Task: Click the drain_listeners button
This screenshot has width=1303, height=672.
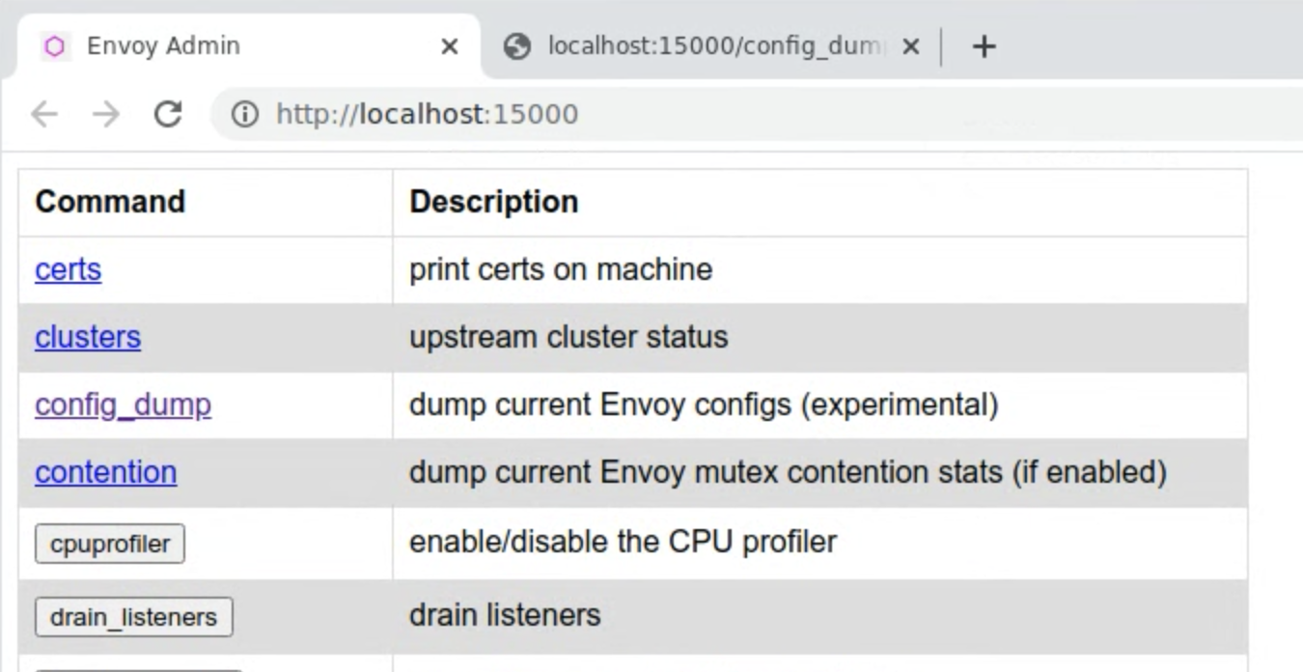Action: tap(133, 617)
